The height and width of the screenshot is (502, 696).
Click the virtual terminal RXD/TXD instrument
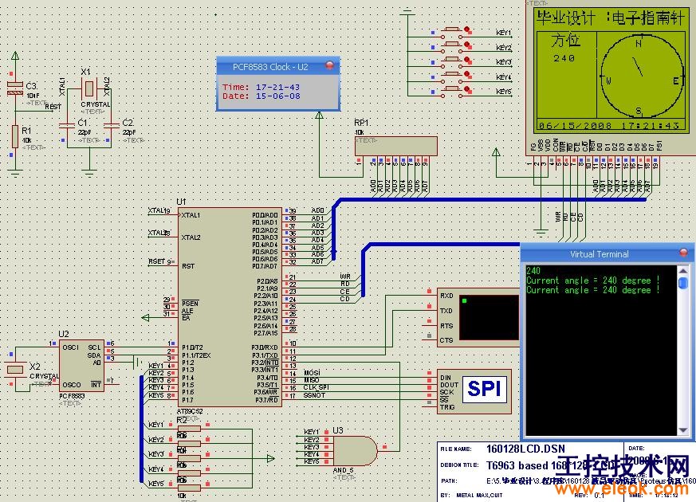point(478,317)
